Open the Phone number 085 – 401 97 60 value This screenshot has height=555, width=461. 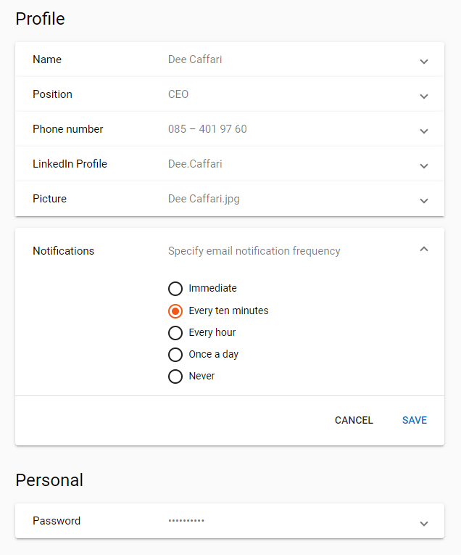pos(207,129)
